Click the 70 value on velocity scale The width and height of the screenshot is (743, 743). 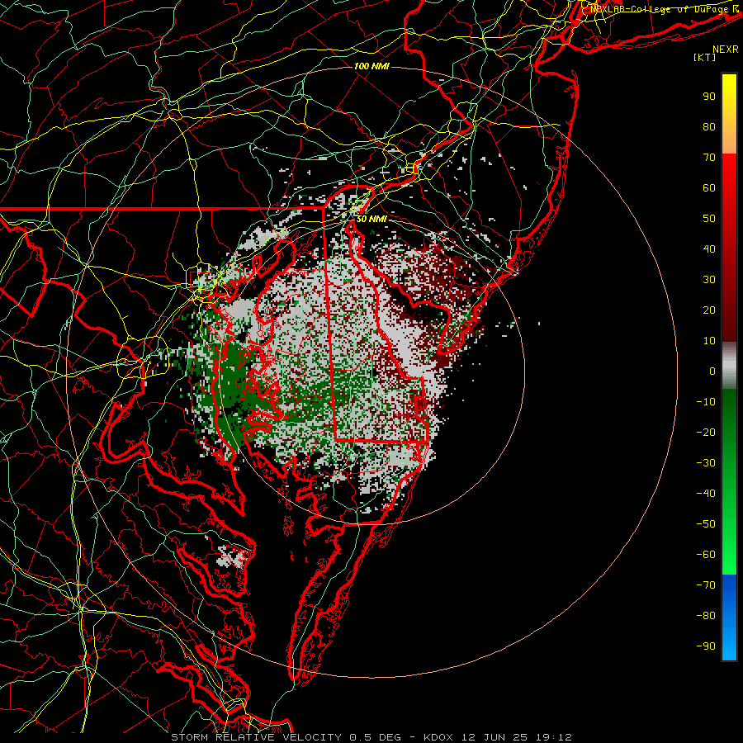click(709, 158)
